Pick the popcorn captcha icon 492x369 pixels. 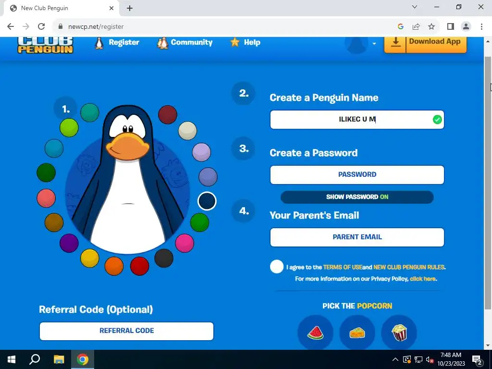pyautogui.click(x=399, y=332)
